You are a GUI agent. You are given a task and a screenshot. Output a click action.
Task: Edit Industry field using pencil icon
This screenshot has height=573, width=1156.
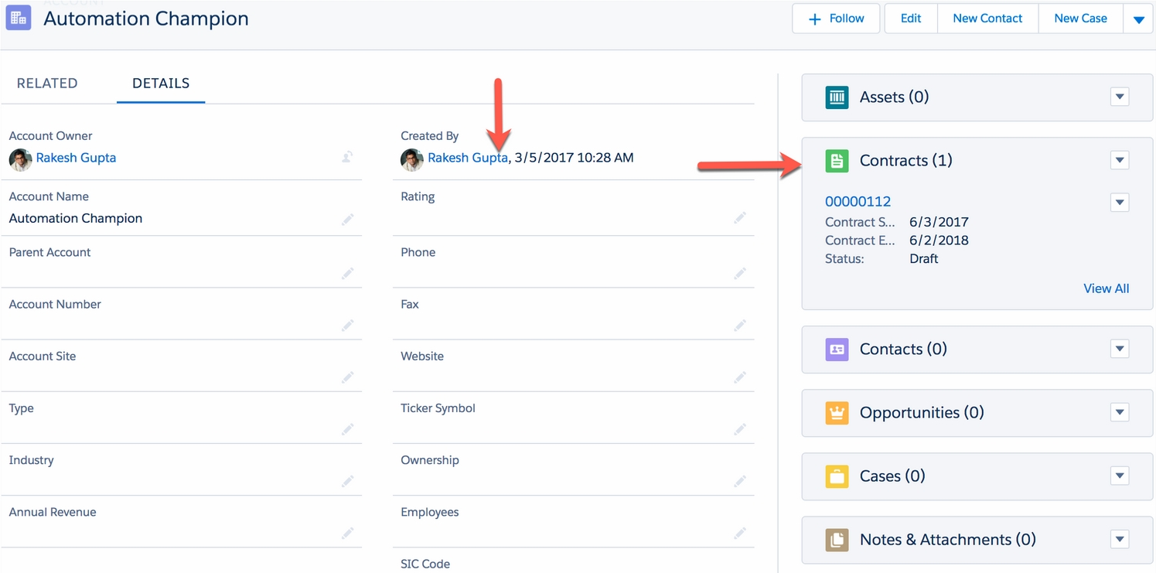(x=347, y=481)
